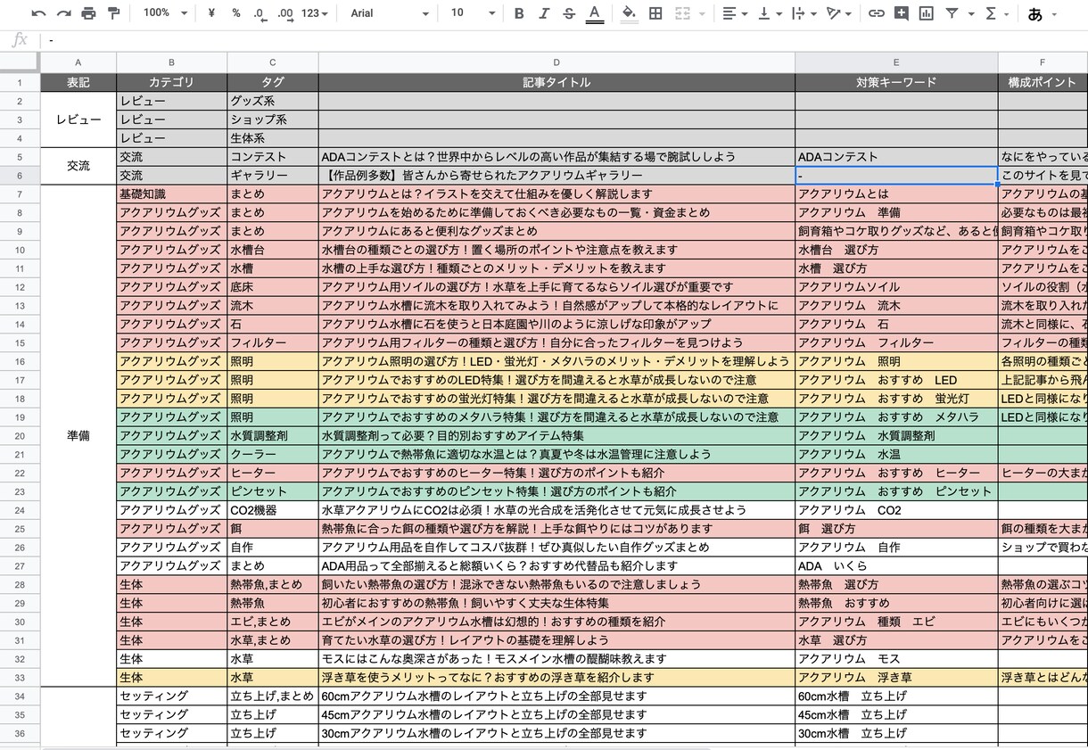The height and width of the screenshot is (750, 1088).
Task: Insert a link
Action: pos(877,13)
